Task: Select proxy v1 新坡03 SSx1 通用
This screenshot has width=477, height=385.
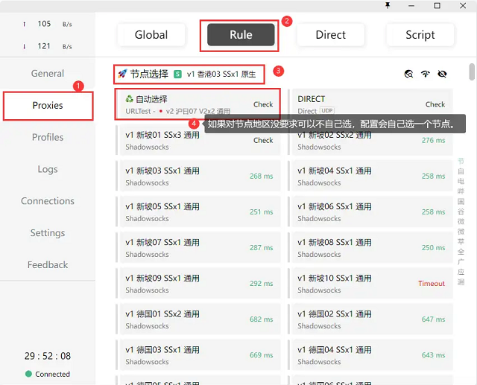Action: tap(198, 176)
